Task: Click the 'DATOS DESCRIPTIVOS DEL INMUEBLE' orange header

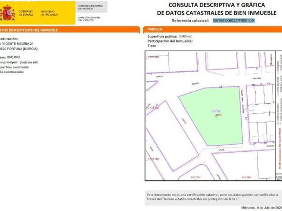Action: (x=70, y=30)
